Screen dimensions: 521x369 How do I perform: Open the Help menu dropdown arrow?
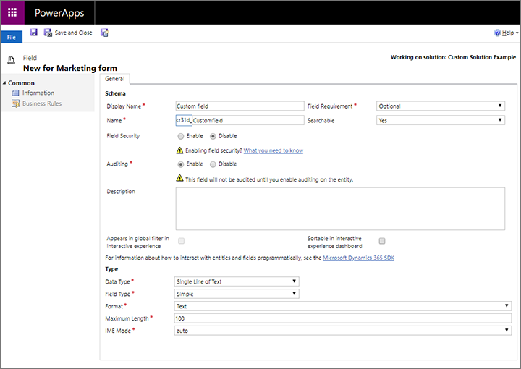point(517,33)
